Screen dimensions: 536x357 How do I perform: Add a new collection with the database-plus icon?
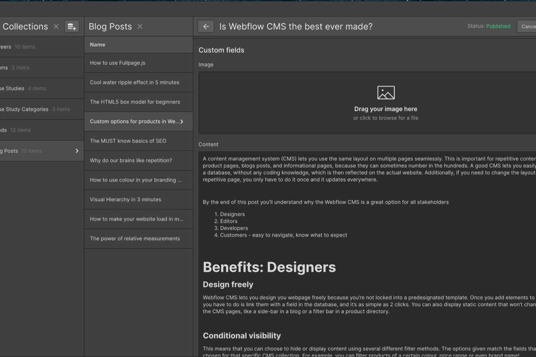point(71,27)
